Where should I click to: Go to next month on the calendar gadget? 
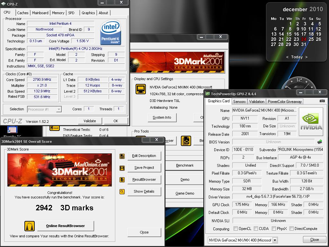click(306, 57)
